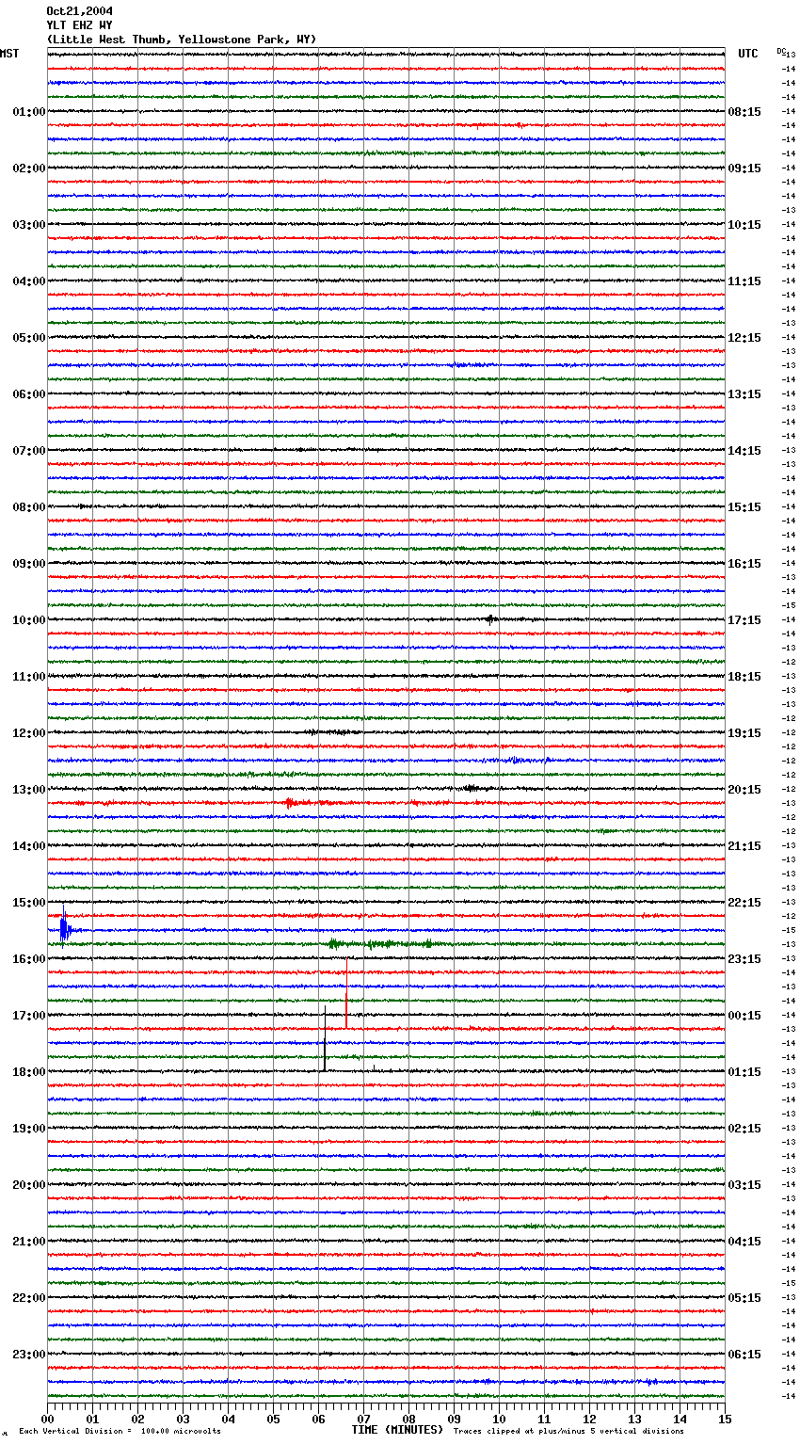This screenshot has width=800, height=1444.
Task: Click the "09:15" UTC time label
Action: pos(744,168)
